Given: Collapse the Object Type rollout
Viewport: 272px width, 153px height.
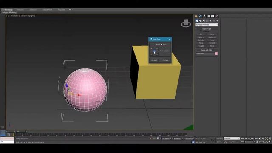Looking at the screenshot, I should [x=207, y=29].
